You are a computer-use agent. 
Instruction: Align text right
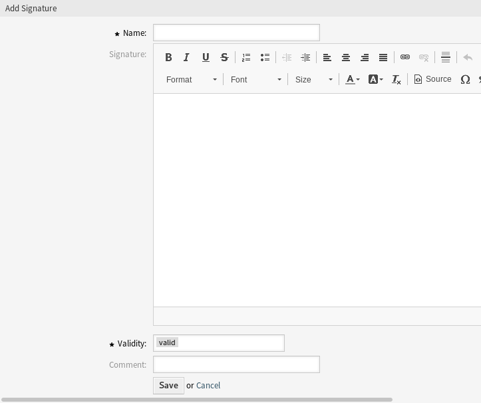(x=365, y=57)
